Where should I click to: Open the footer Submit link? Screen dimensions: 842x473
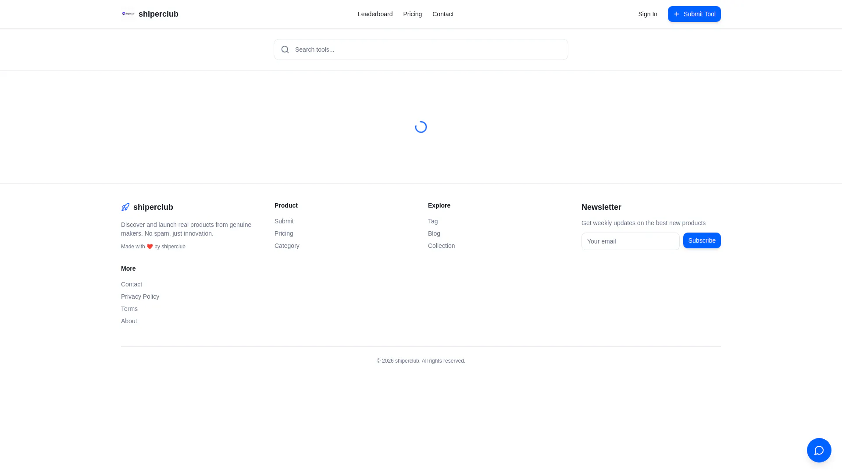284,221
